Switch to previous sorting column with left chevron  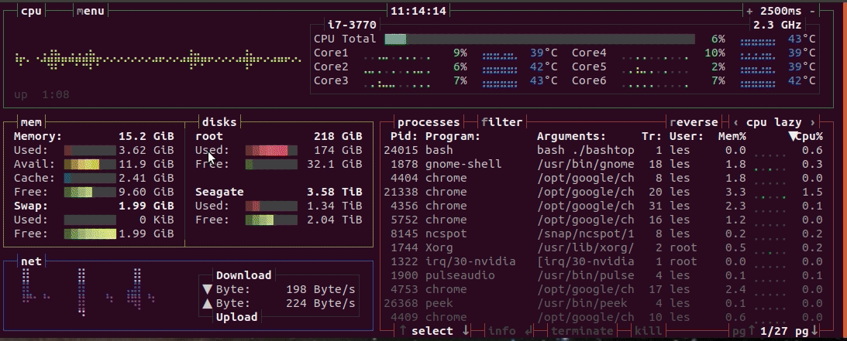[x=735, y=122]
